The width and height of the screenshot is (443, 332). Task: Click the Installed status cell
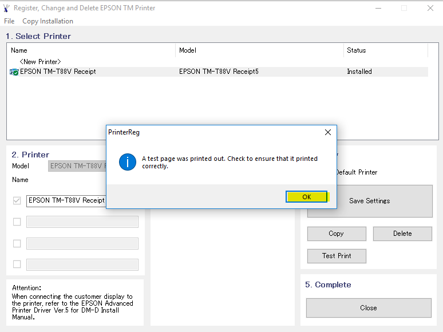point(359,72)
